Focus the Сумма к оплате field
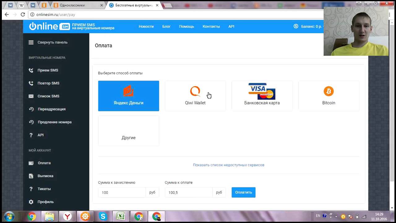The width and height of the screenshot is (396, 223). 189,192
